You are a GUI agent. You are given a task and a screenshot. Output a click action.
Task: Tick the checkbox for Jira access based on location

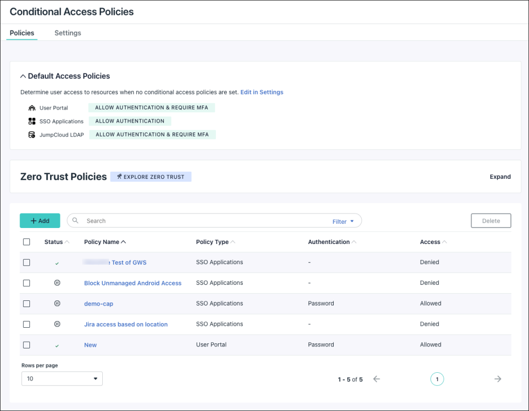tap(27, 324)
